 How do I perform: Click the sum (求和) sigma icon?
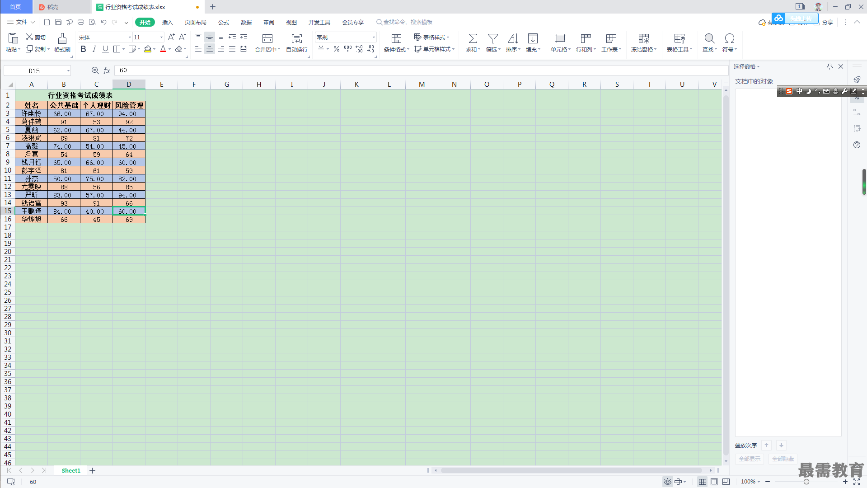click(x=473, y=38)
